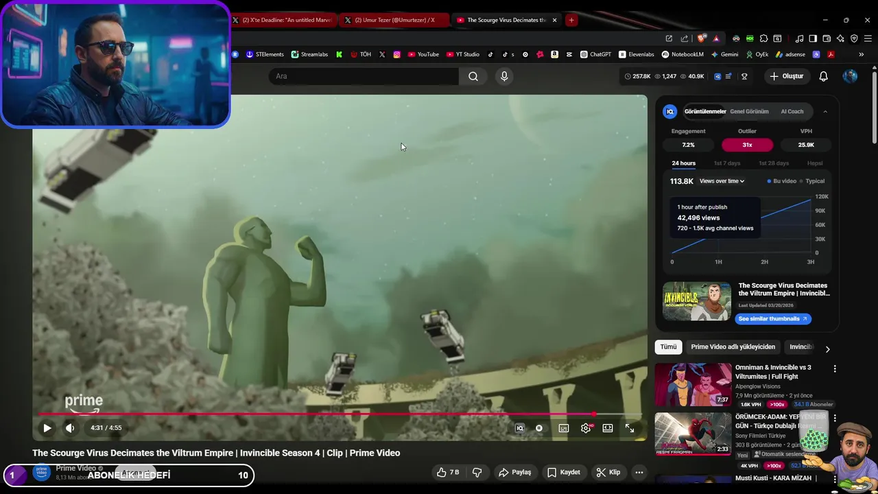
Task: Switch to the X'te Deadline browser tab
Action: tap(283, 20)
